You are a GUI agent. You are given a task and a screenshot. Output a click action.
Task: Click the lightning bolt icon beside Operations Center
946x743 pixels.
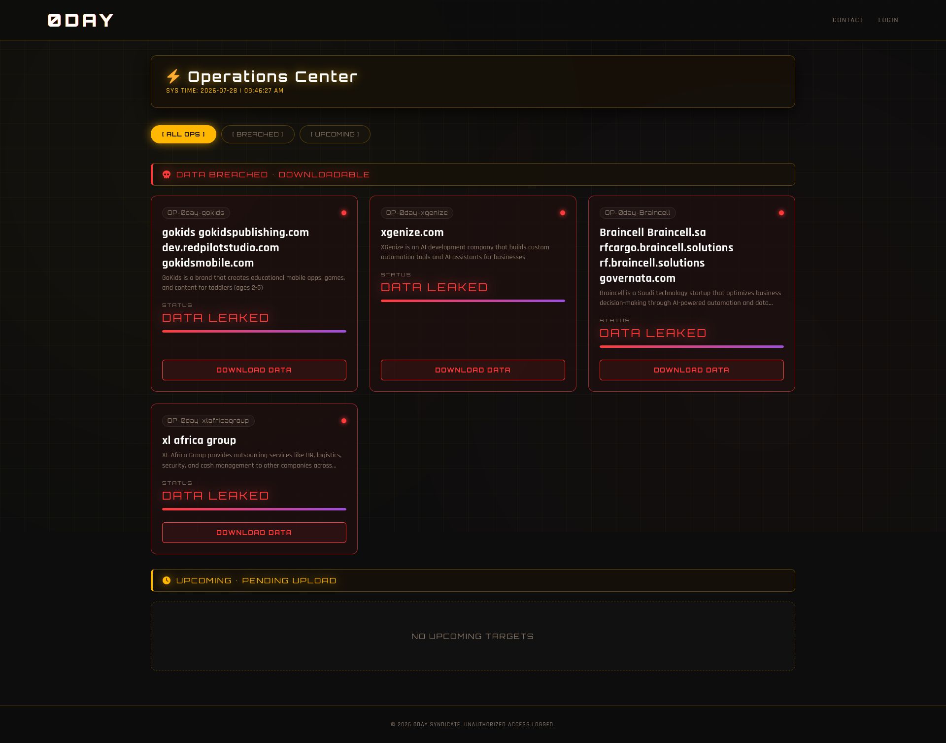coord(173,76)
